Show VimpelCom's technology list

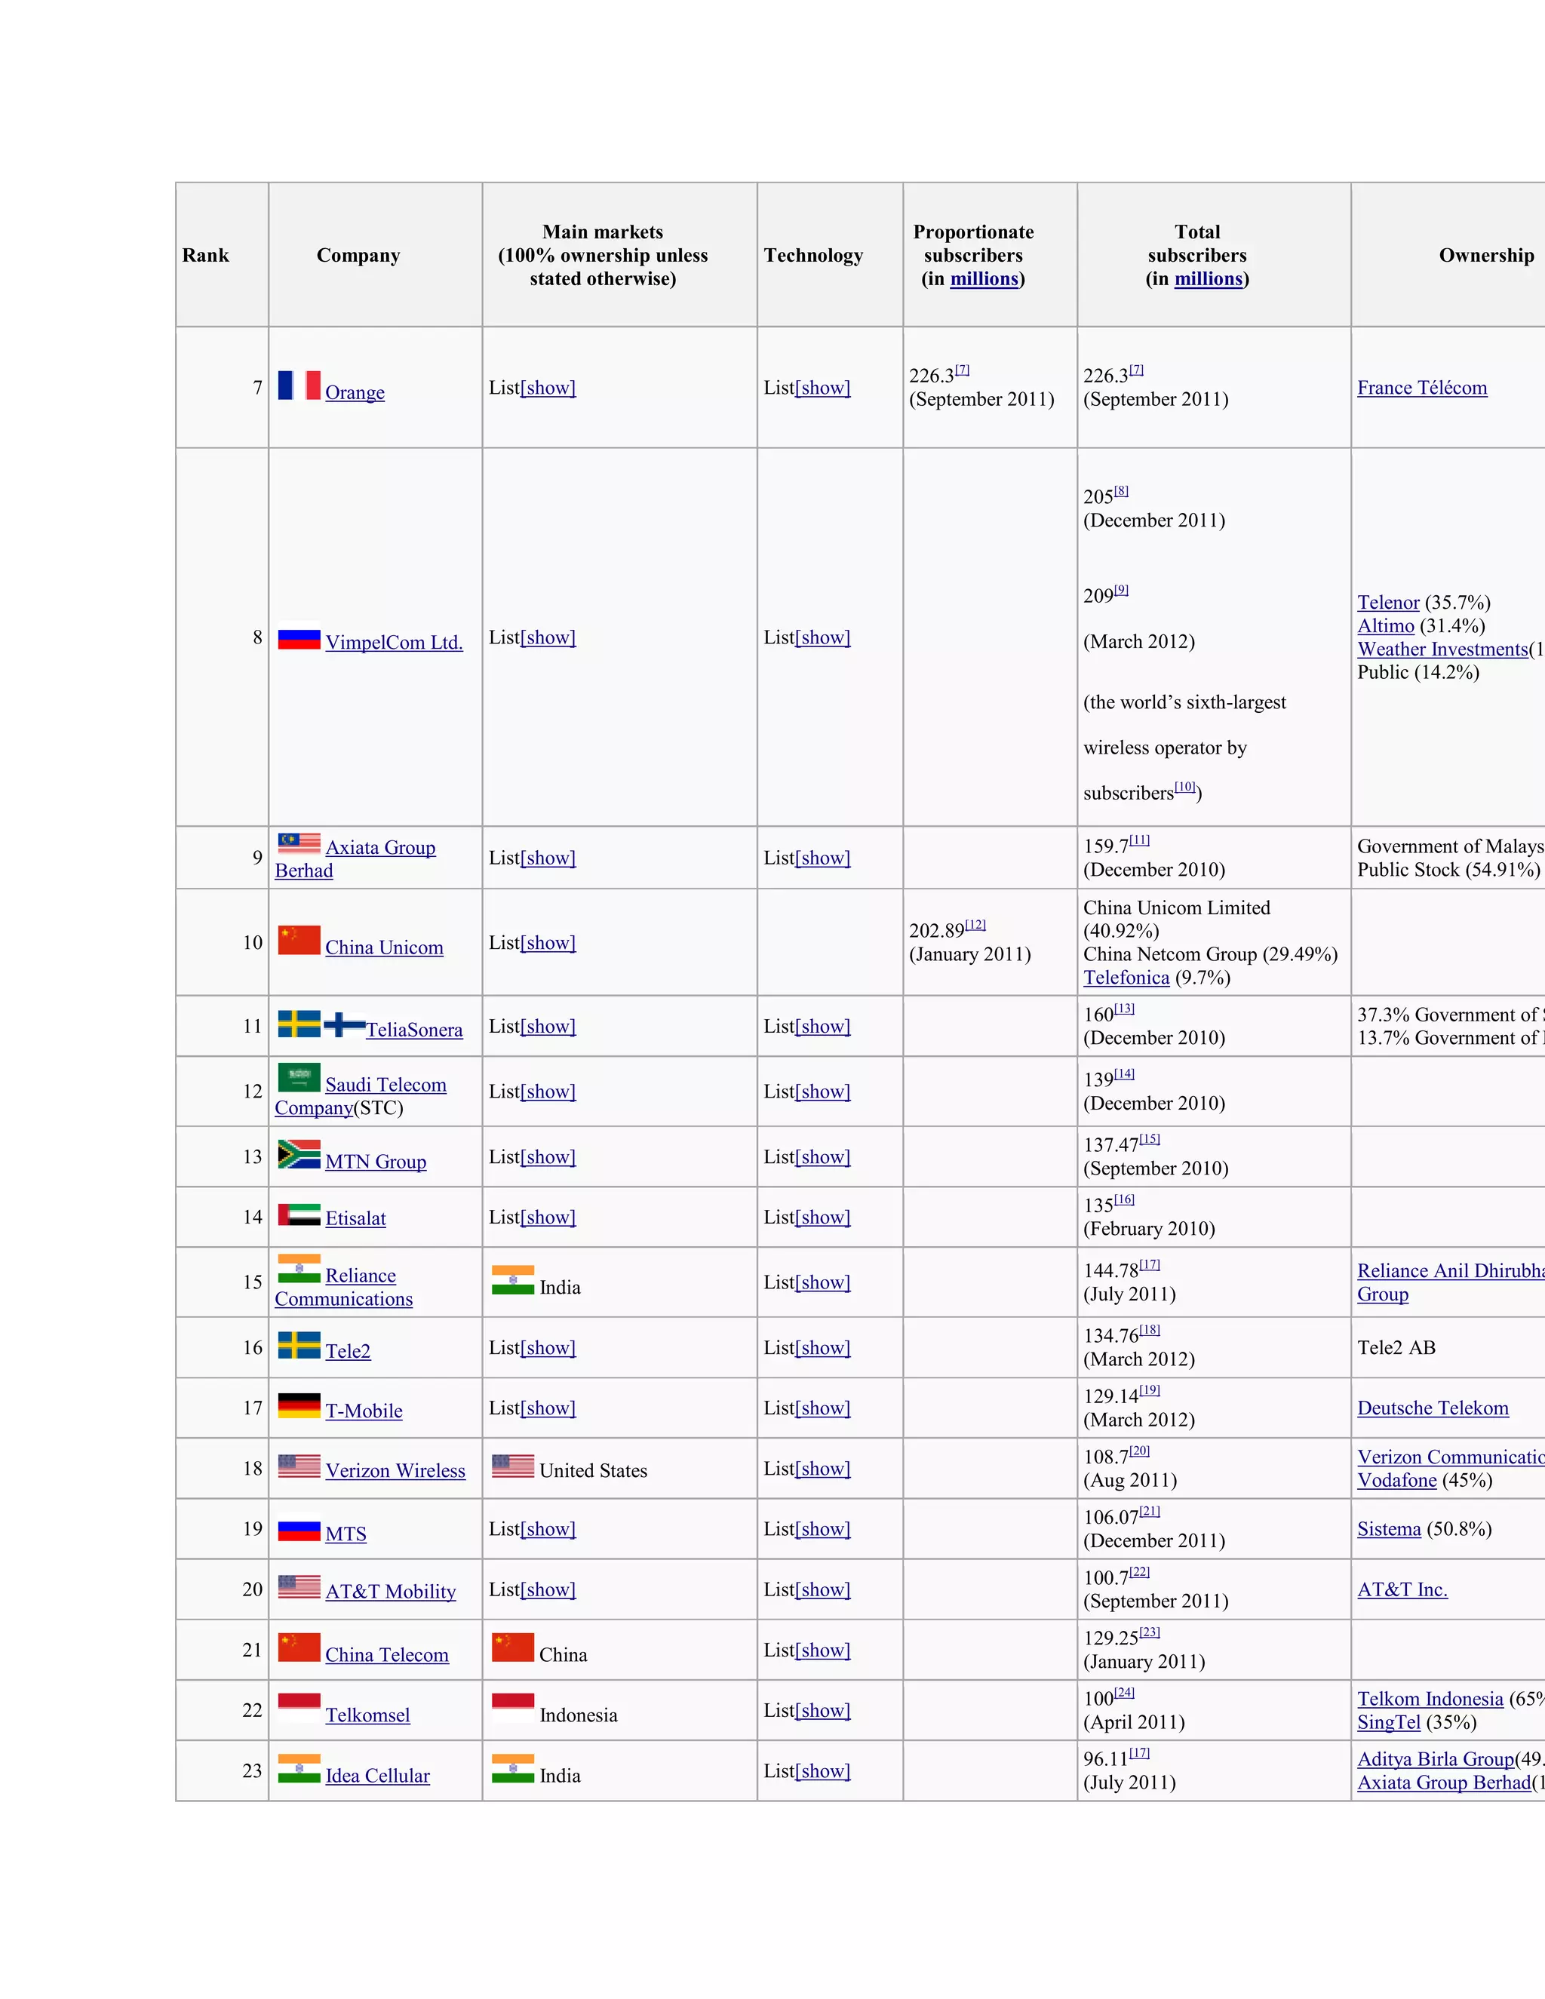(x=823, y=638)
